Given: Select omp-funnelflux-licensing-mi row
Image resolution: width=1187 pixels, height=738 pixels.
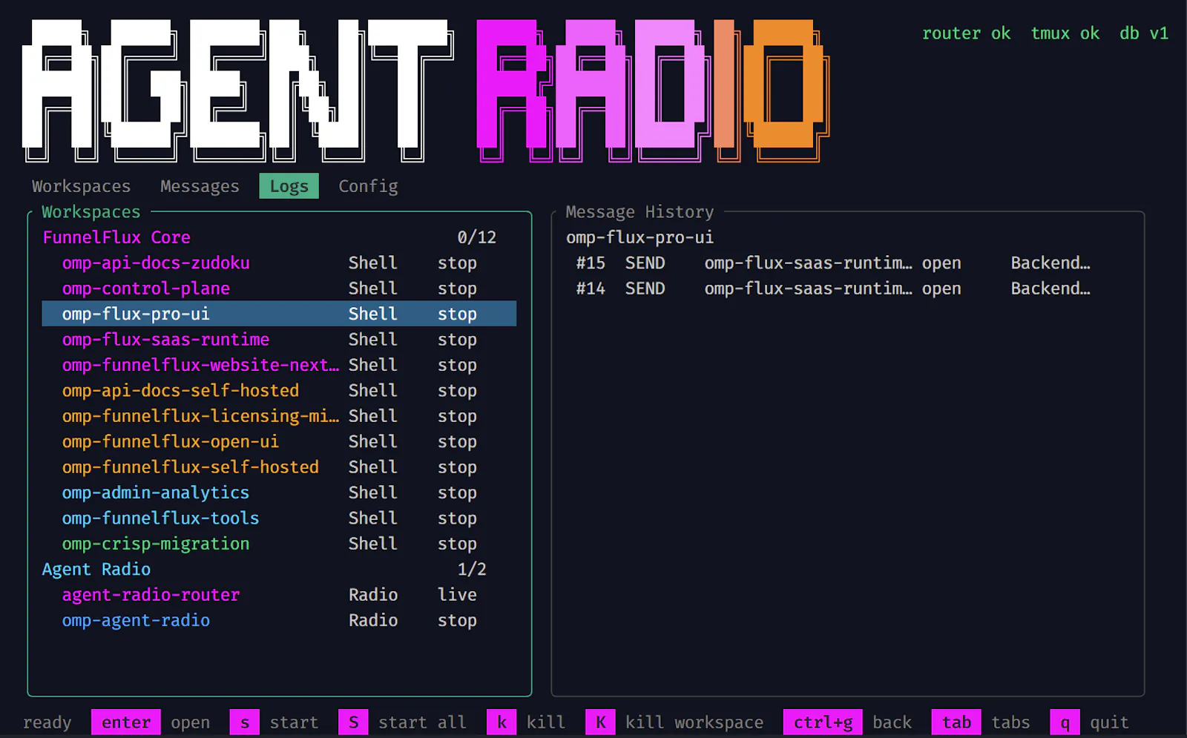Looking at the screenshot, I should coord(279,416).
